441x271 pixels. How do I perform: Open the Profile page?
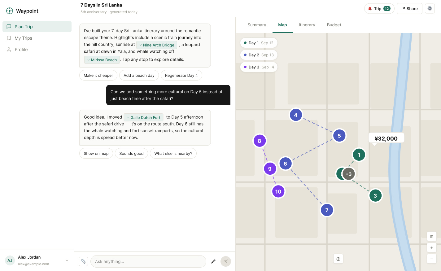pyautogui.click(x=37, y=50)
